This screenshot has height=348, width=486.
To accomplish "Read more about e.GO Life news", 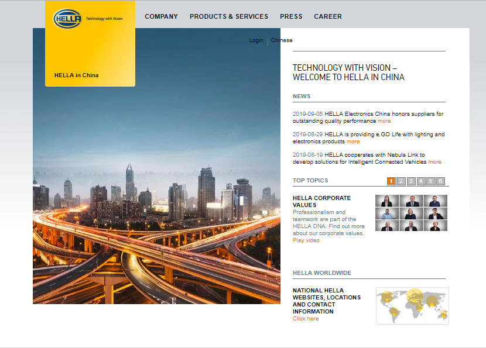I will (x=352, y=142).
